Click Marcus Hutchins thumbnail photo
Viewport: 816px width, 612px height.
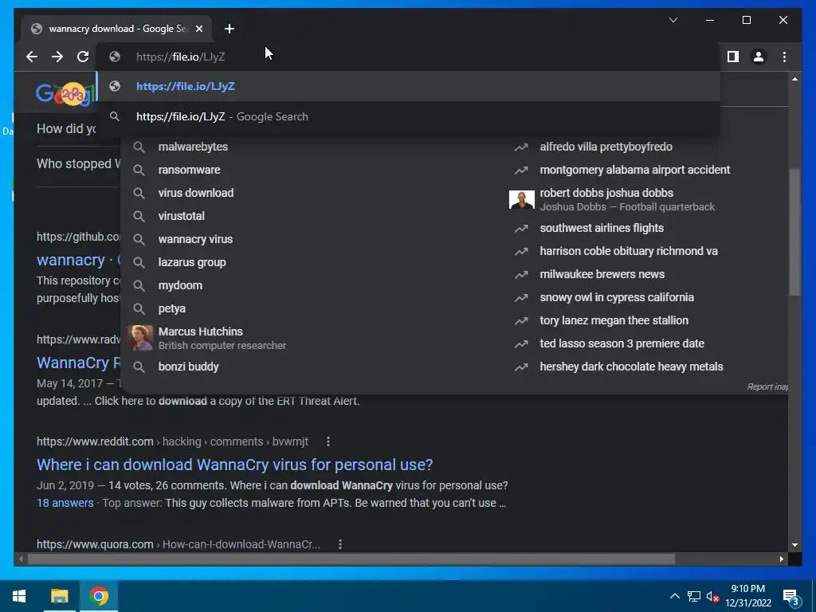(140, 338)
